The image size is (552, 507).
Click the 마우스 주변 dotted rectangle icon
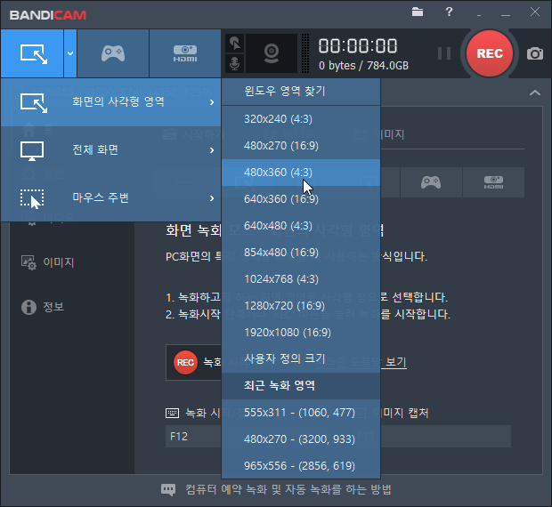click(x=32, y=198)
